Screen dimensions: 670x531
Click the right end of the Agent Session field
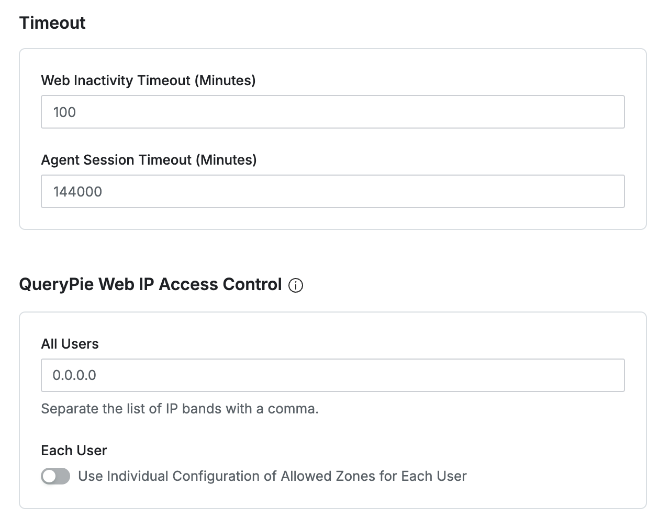click(x=612, y=191)
